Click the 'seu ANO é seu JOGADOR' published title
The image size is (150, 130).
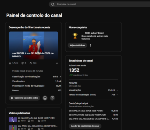[x=38, y=126]
